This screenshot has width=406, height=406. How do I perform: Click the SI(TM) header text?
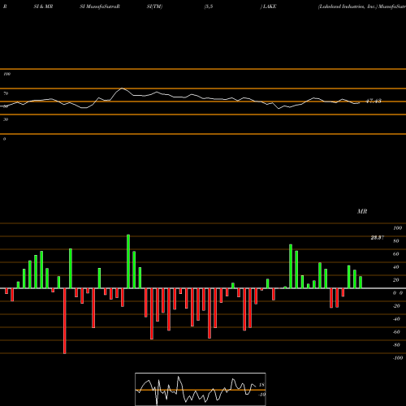pos(154,6)
